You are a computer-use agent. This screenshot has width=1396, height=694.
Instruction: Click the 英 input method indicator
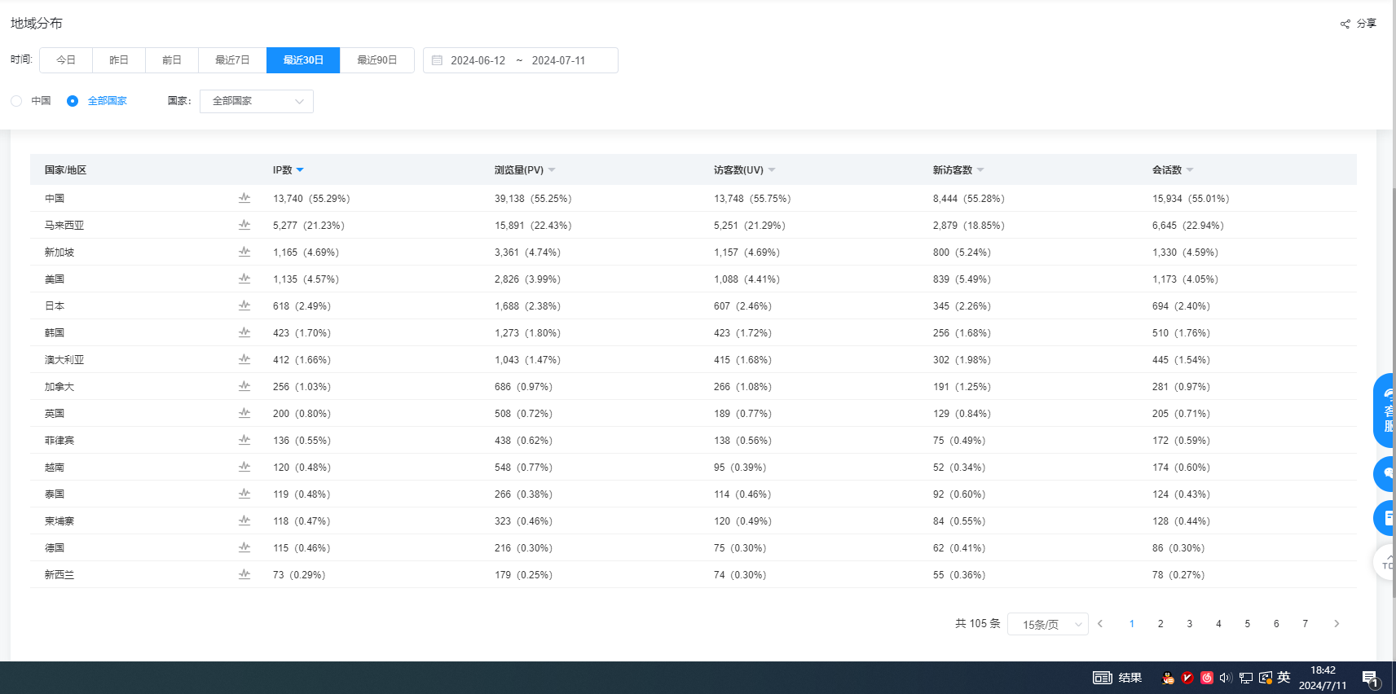coord(1284,677)
